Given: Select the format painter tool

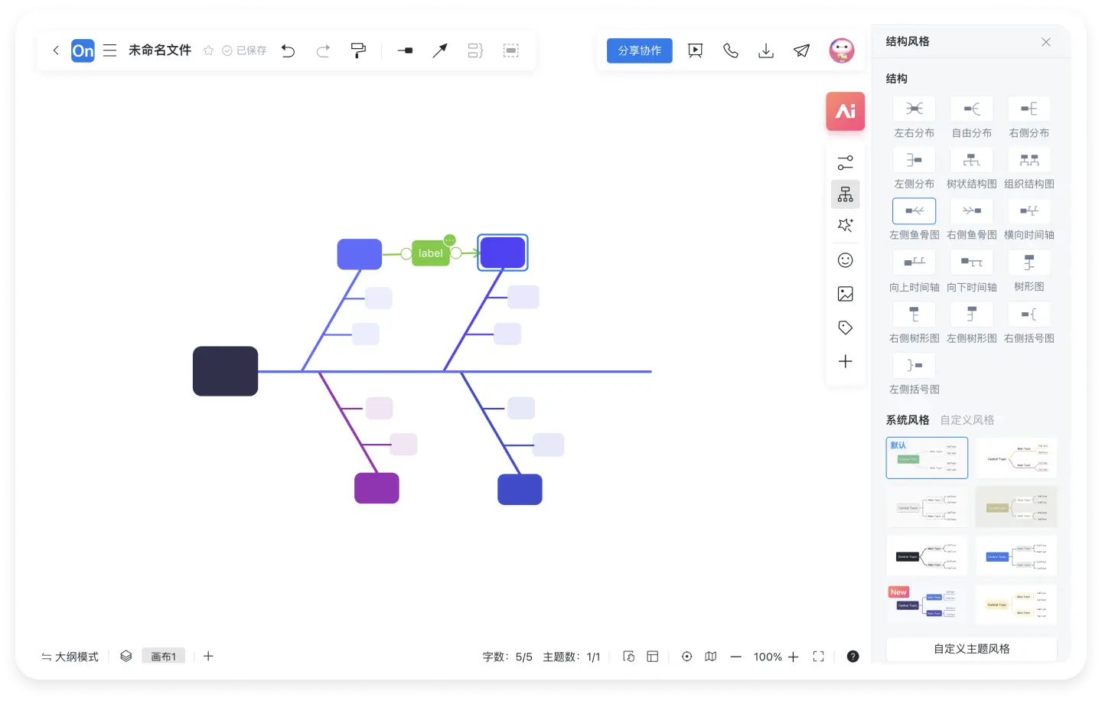Looking at the screenshot, I should point(358,51).
